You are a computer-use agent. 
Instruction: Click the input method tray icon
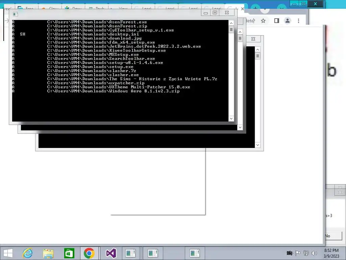[x=289, y=253]
